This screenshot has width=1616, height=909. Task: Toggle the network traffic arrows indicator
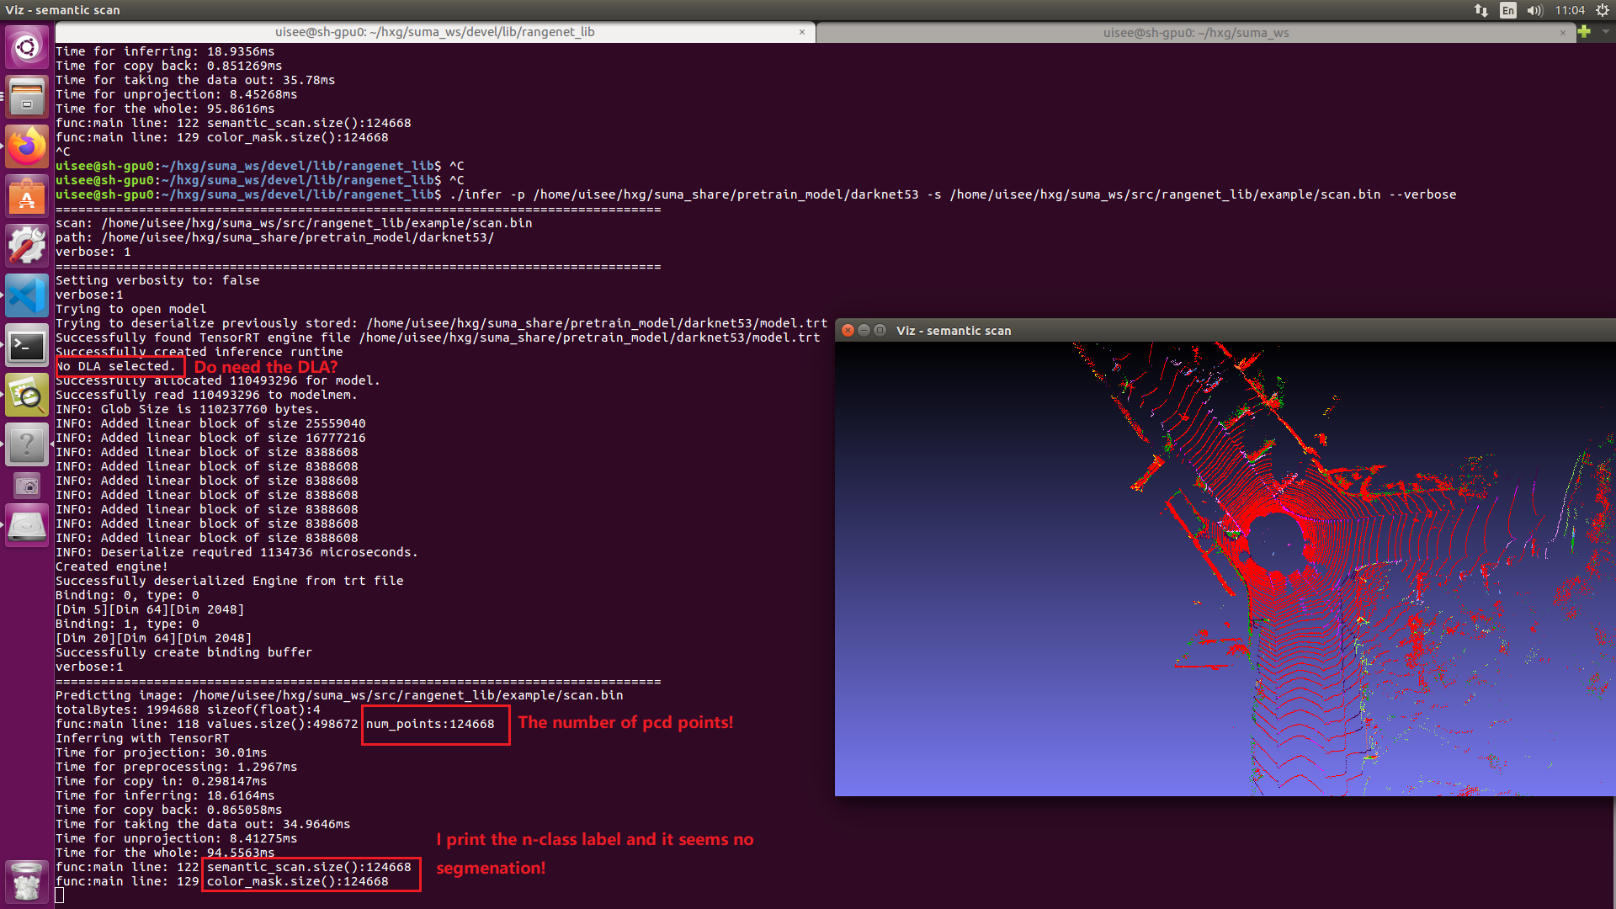coord(1480,10)
